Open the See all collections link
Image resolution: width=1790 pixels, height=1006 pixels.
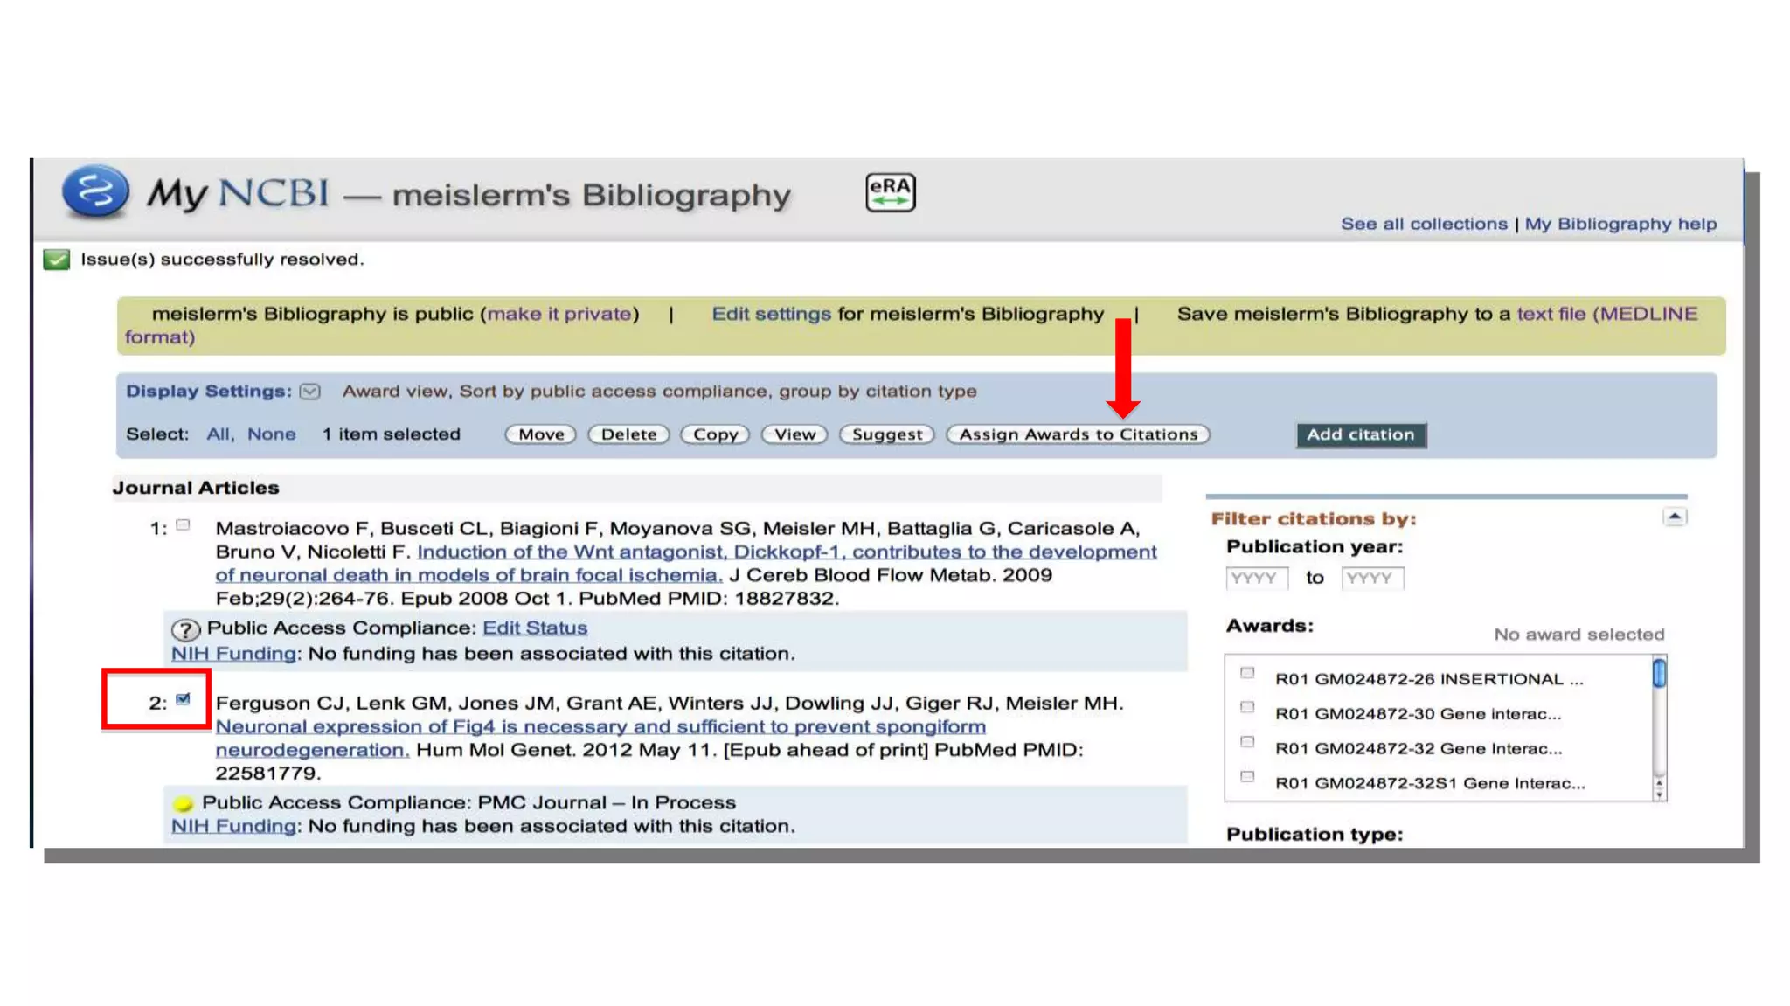(x=1424, y=224)
